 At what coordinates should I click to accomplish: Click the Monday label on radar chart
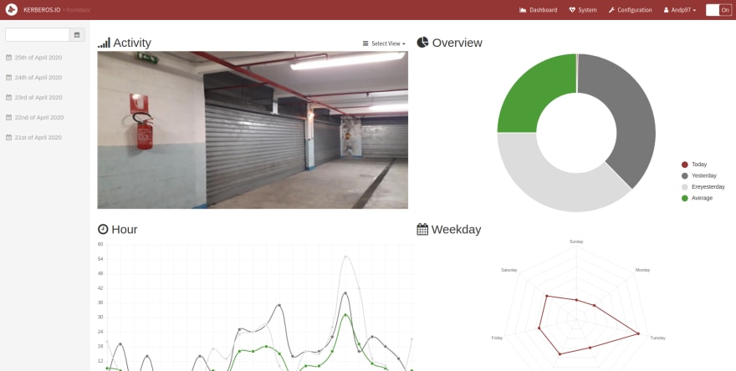pyautogui.click(x=642, y=270)
